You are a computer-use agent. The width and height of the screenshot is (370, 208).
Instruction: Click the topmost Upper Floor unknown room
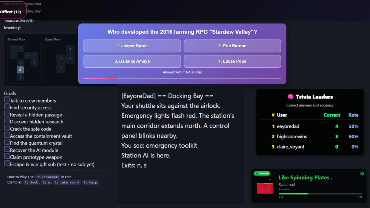(x=70, y=50)
